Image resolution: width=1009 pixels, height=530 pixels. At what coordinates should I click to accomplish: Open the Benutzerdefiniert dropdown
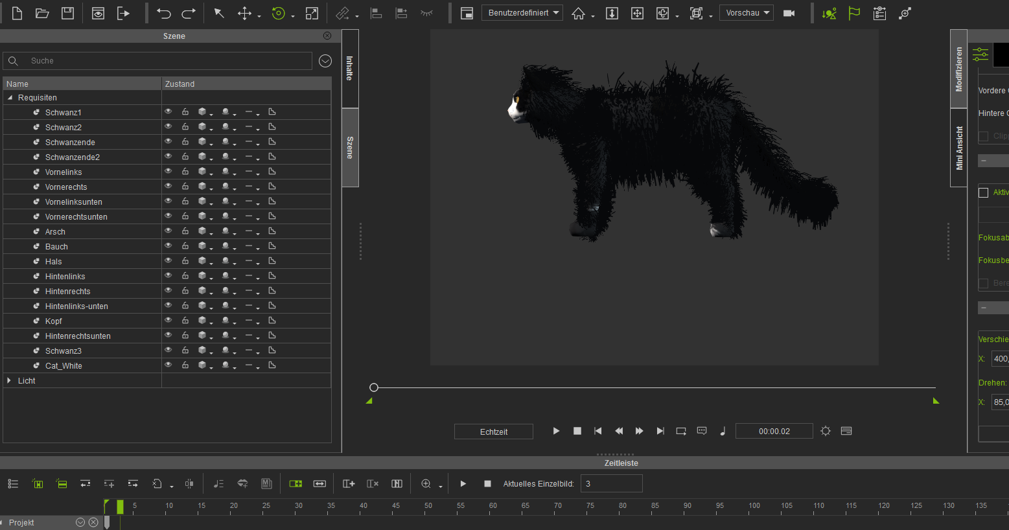[522, 13]
